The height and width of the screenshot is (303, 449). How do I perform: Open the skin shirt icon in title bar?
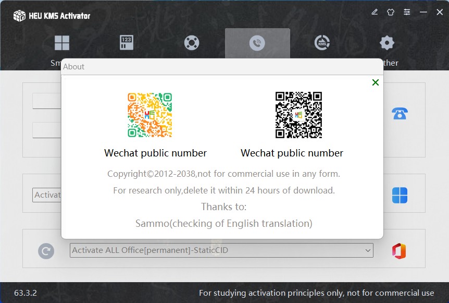tap(391, 12)
